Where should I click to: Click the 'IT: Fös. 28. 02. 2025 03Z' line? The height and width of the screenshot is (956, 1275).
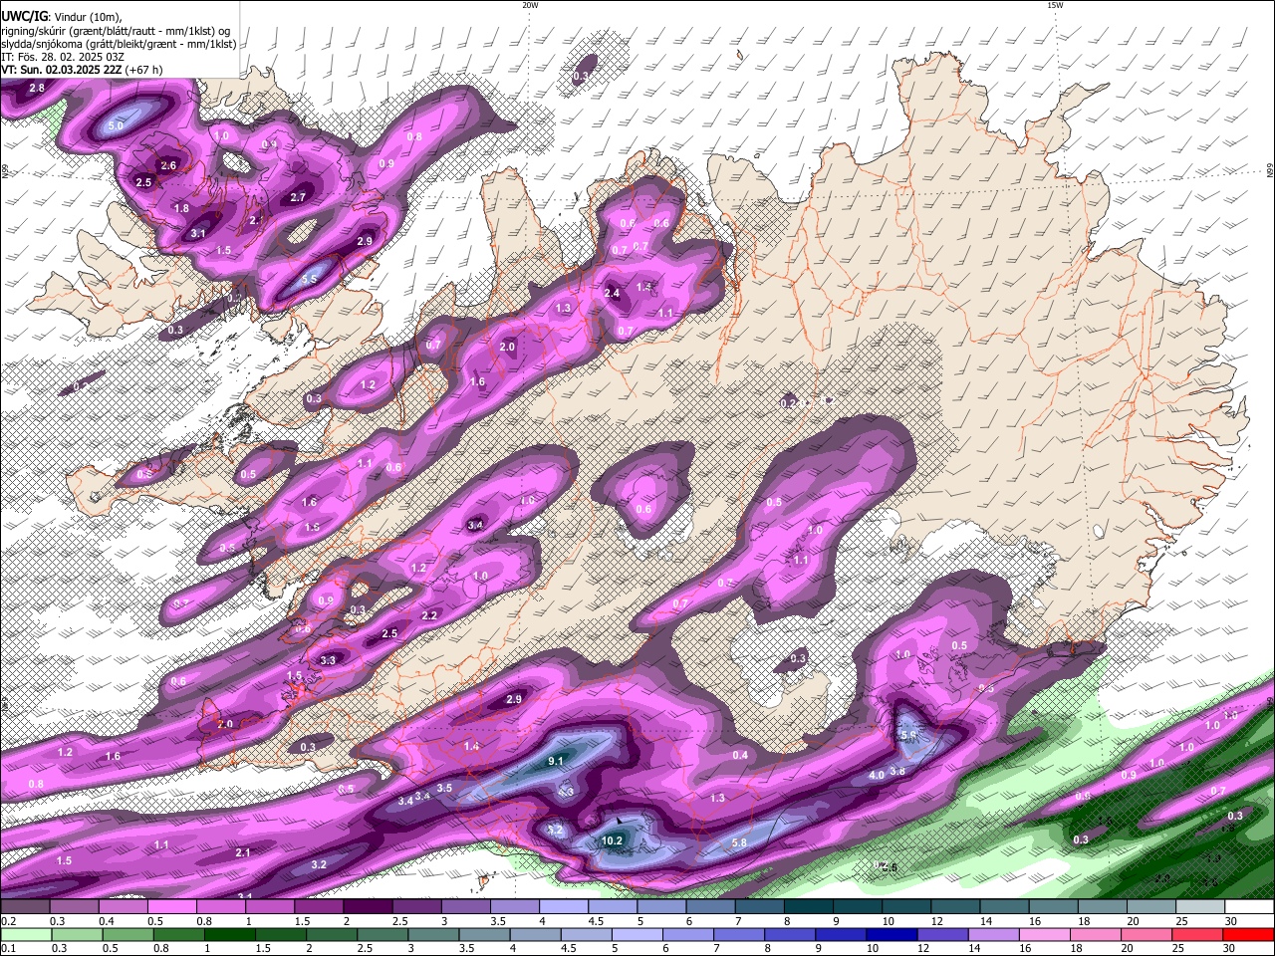click(62, 57)
